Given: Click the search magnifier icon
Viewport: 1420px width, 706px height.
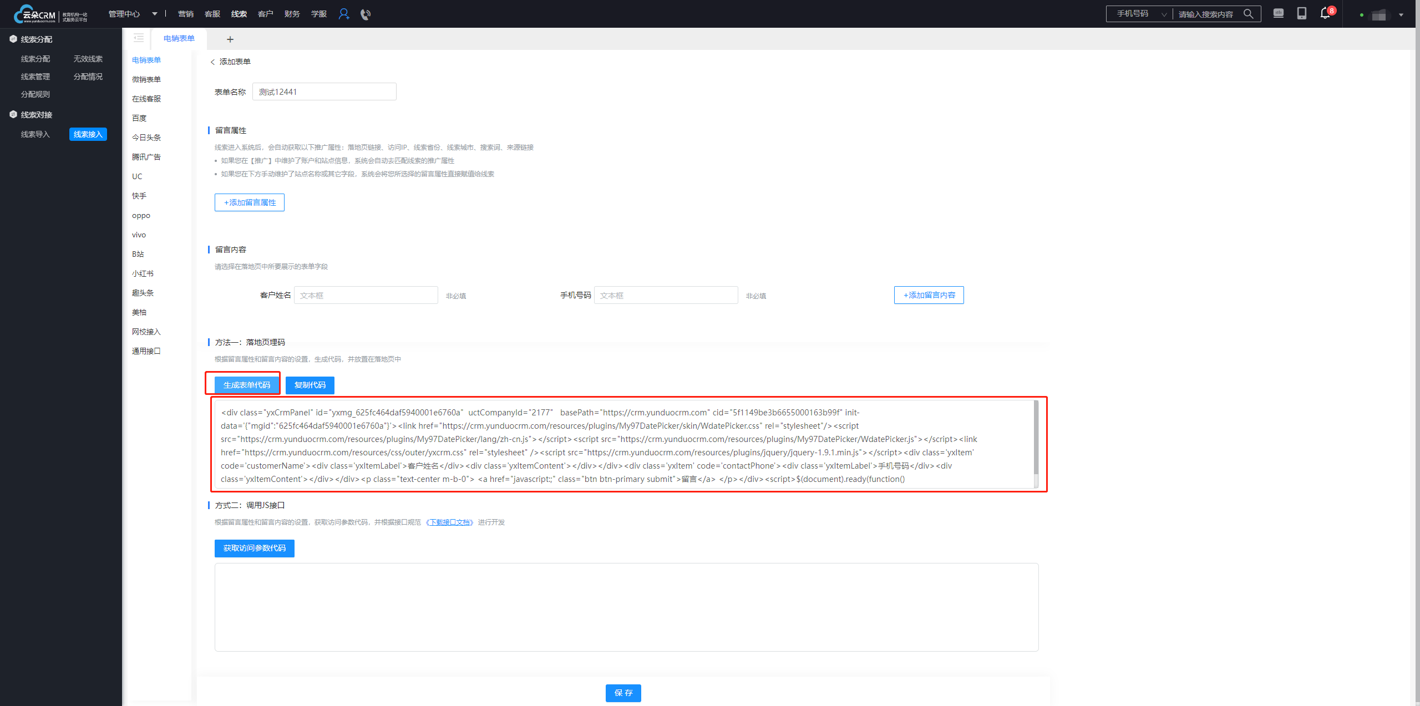Looking at the screenshot, I should [x=1249, y=14].
